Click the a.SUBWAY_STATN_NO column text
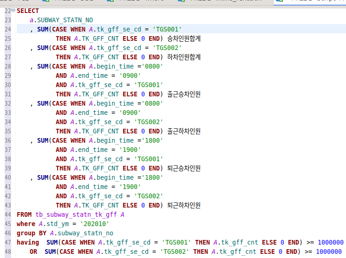 (x=61, y=20)
